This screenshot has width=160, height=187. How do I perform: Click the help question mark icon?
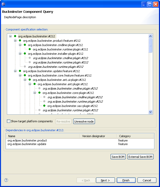click(6, 180)
